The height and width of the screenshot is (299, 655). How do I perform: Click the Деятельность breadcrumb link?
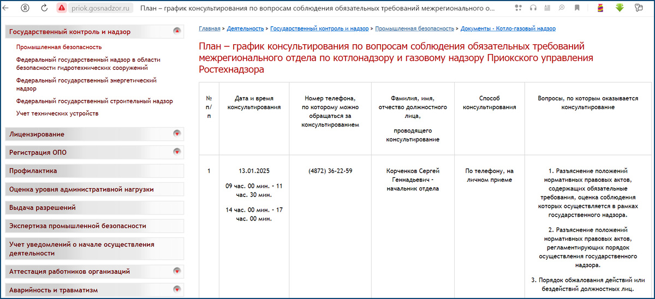(245, 28)
